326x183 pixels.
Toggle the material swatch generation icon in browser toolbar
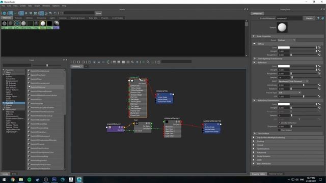[x=5, y=13]
